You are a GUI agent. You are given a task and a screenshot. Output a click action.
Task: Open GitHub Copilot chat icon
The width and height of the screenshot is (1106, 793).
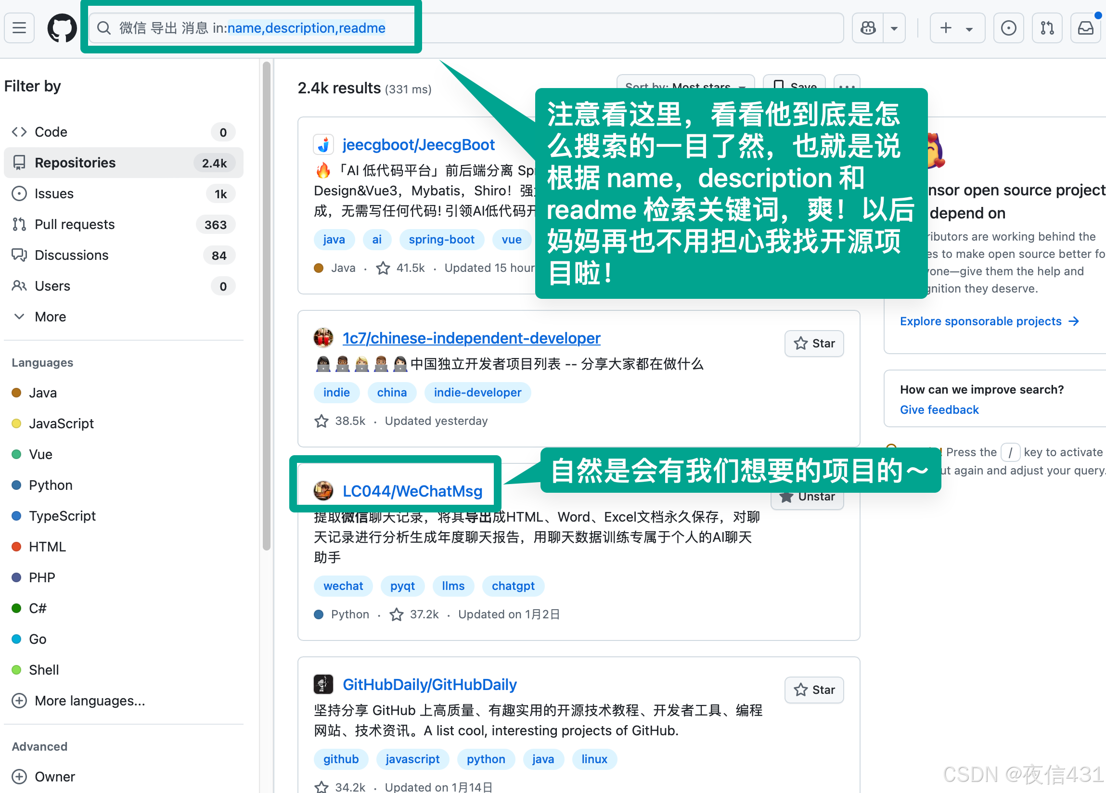868,28
